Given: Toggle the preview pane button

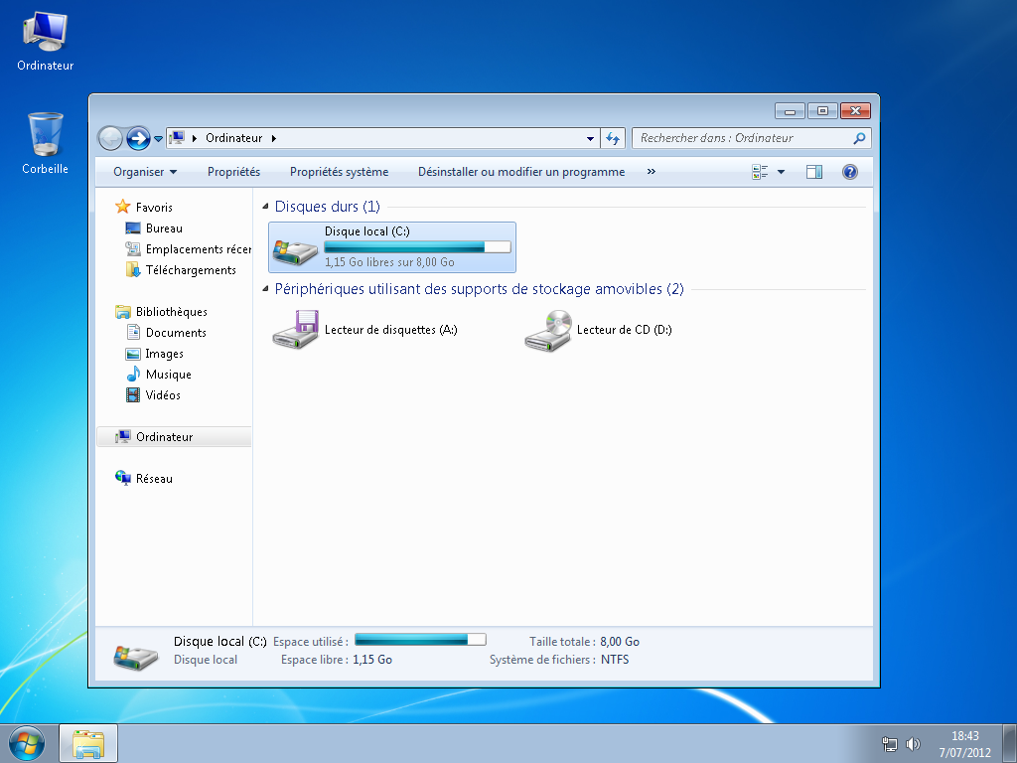Looking at the screenshot, I should [x=813, y=172].
